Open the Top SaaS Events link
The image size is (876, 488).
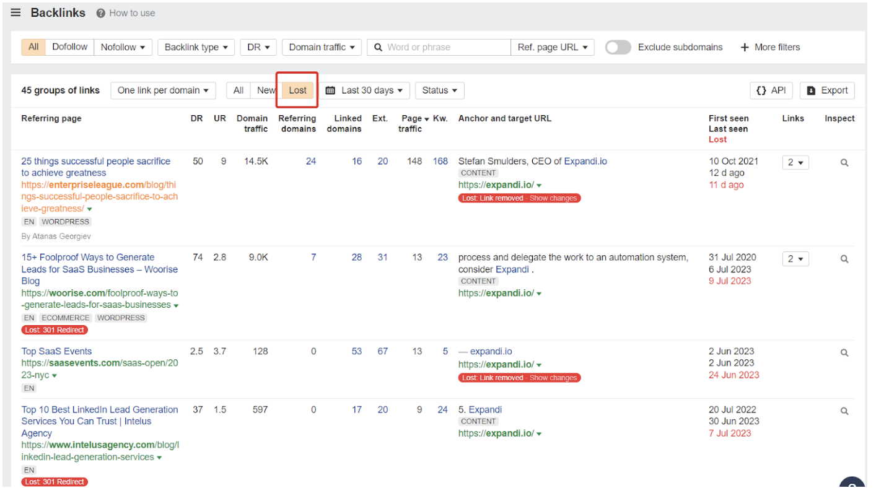point(56,351)
